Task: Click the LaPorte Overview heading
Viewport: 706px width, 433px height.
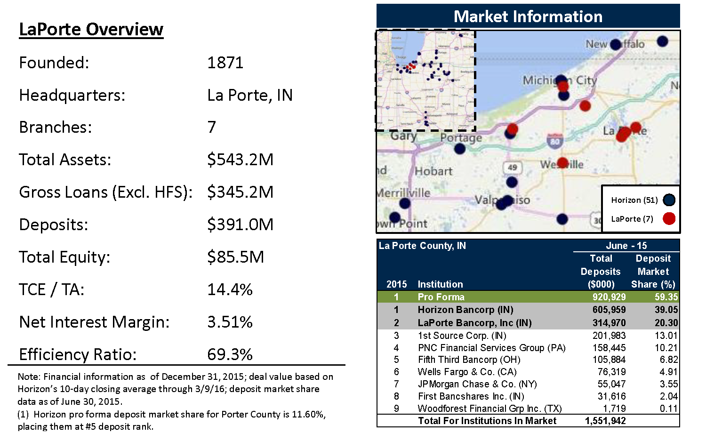Action: coord(91,29)
